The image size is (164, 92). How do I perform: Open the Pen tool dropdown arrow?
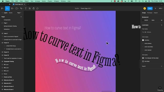(x=23, y=8)
